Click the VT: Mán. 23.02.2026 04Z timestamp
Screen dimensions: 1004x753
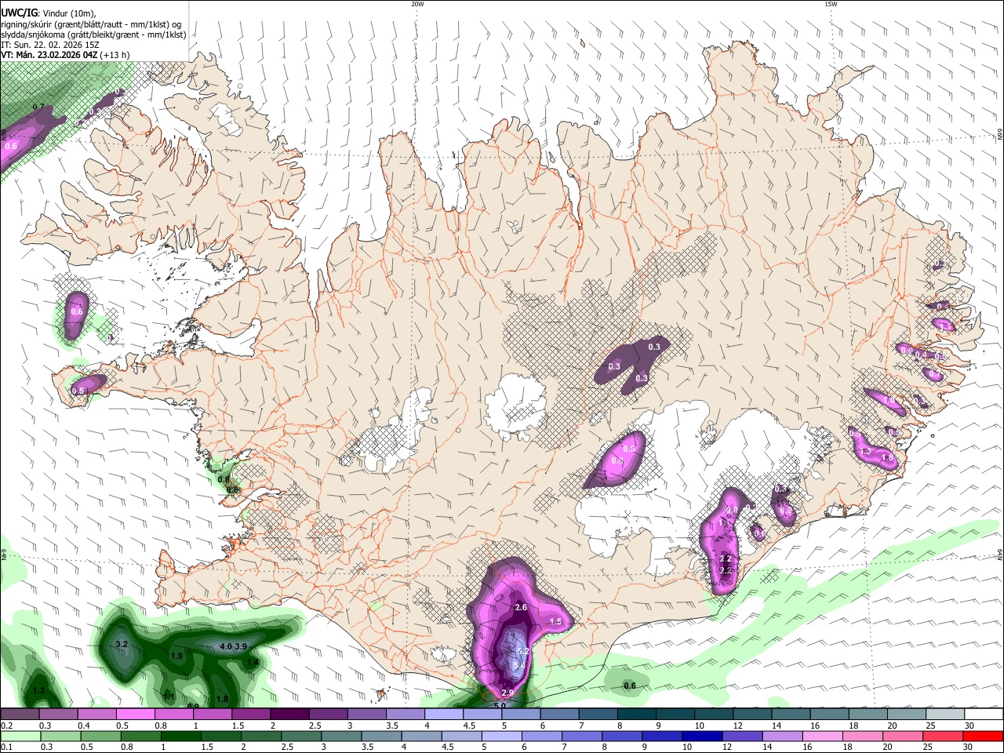[49, 55]
